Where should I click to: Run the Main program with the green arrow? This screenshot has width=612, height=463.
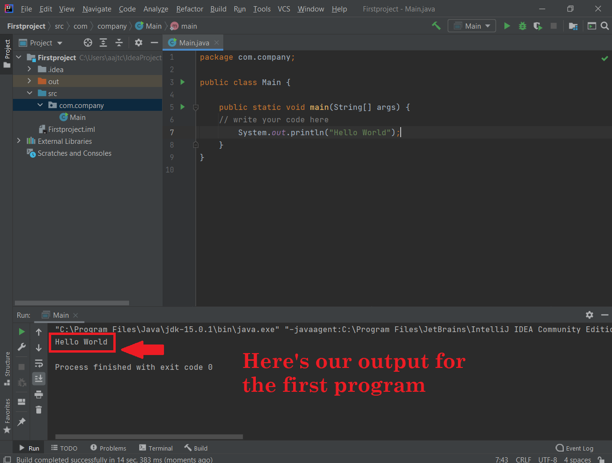pos(507,26)
